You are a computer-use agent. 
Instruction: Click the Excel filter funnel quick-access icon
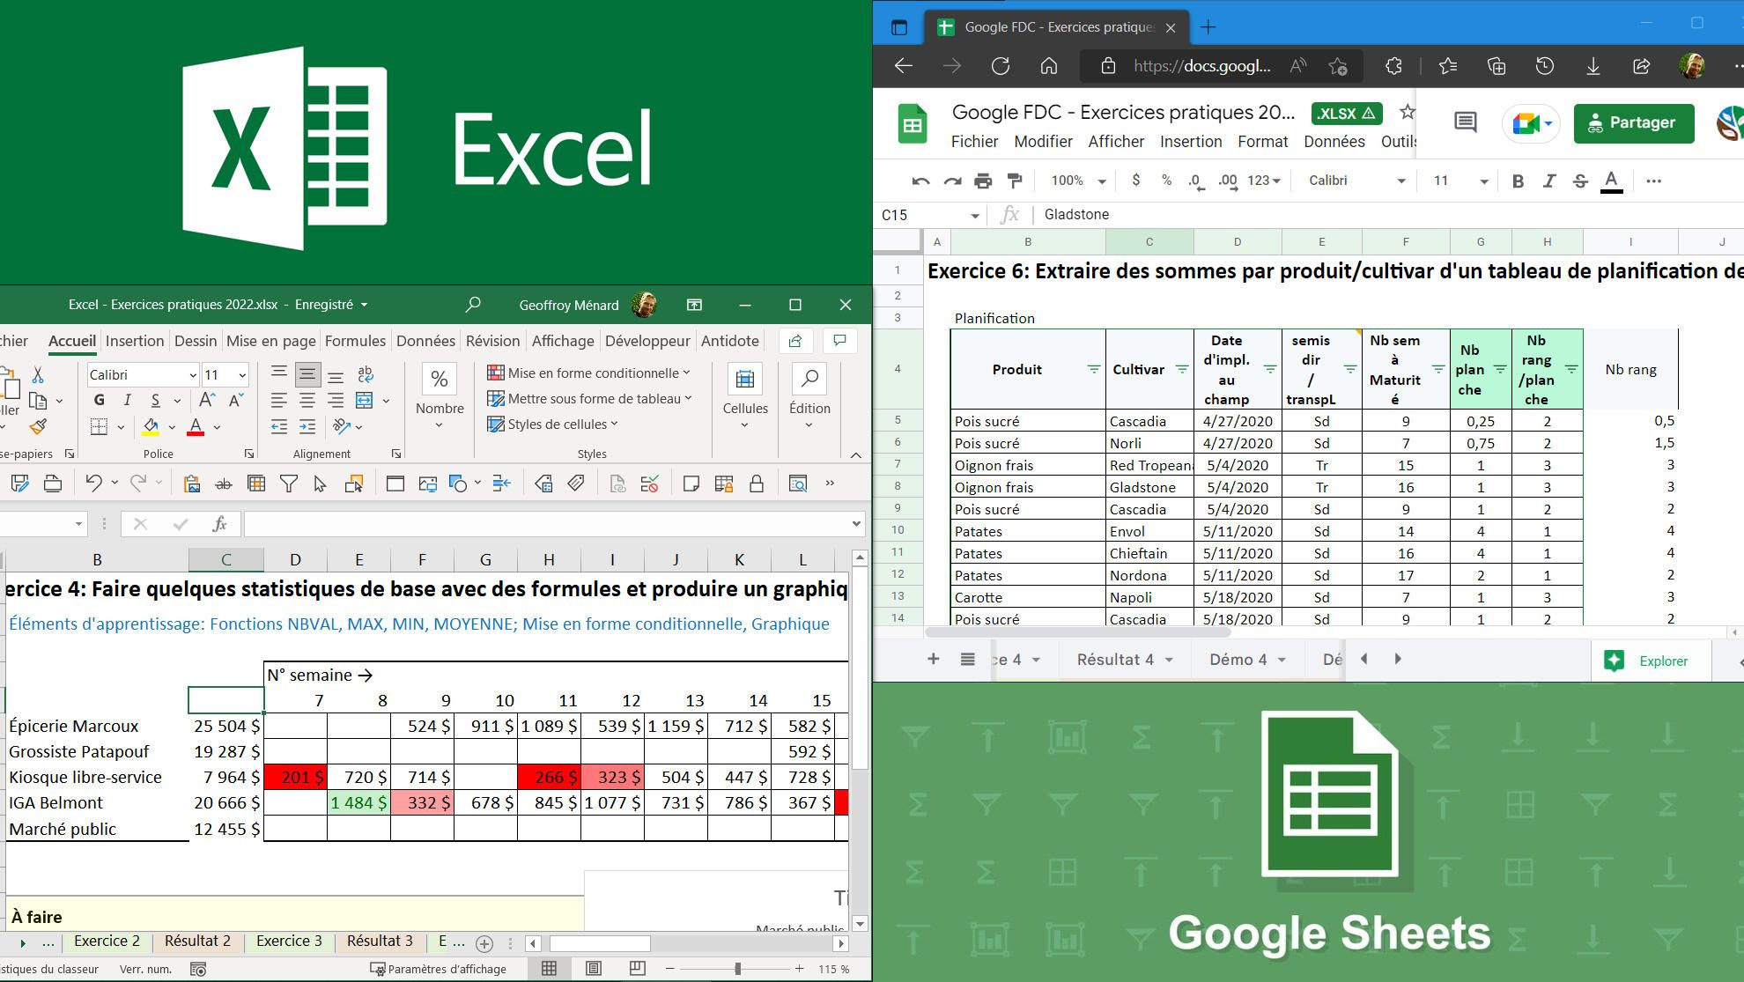(288, 484)
